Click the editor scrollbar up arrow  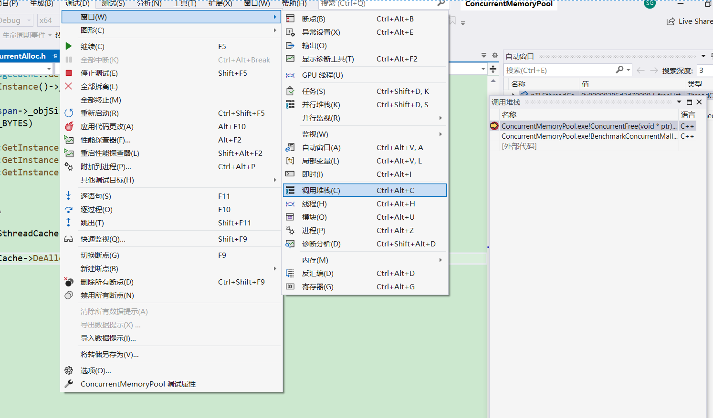coord(493,81)
